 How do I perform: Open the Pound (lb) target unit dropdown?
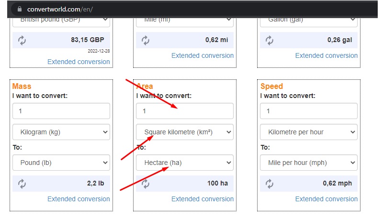[x=61, y=163]
